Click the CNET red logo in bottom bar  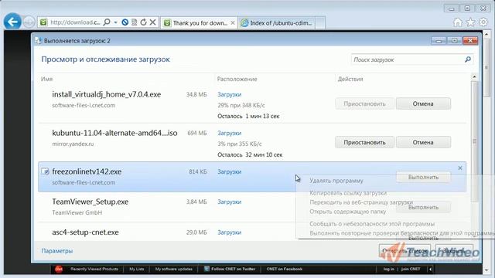(59, 270)
